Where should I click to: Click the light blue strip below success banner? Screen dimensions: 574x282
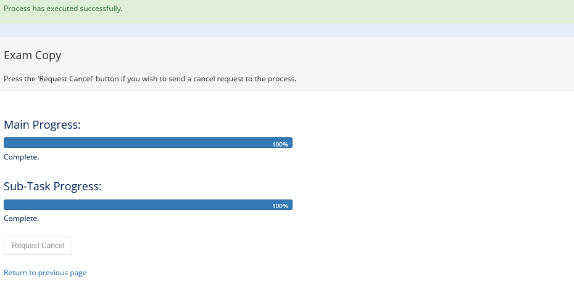287,30
